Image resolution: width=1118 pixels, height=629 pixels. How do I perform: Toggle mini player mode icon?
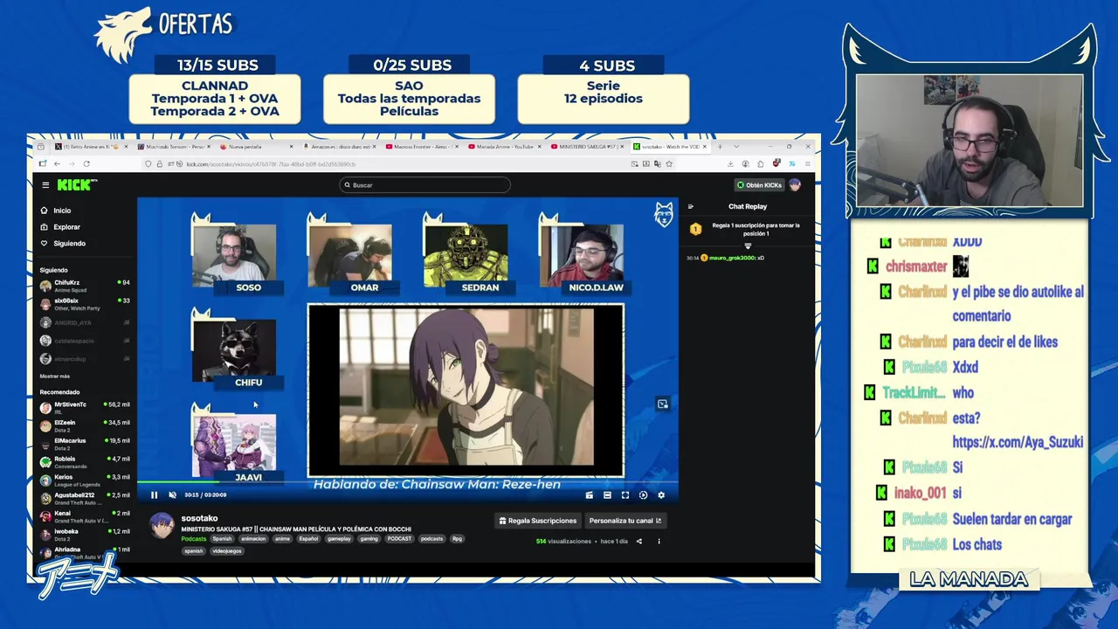tap(589, 495)
